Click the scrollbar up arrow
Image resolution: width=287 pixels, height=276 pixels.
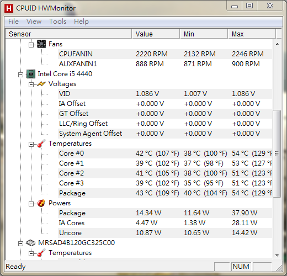tap(277, 44)
